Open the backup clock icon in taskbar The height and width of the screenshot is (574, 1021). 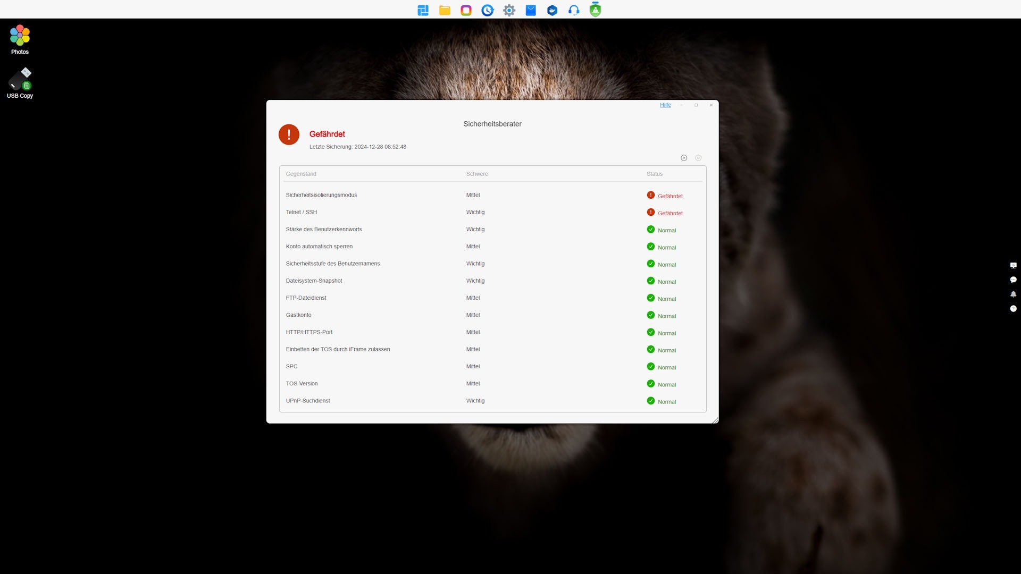(x=487, y=10)
